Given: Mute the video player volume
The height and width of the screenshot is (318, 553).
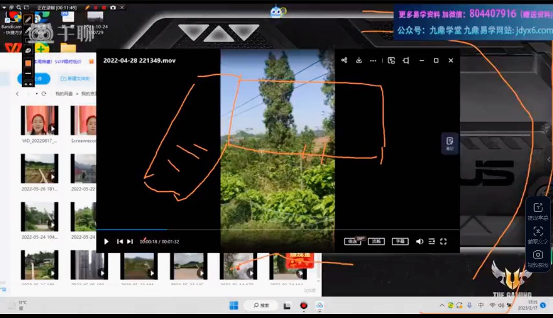Looking at the screenshot, I should pos(419,242).
